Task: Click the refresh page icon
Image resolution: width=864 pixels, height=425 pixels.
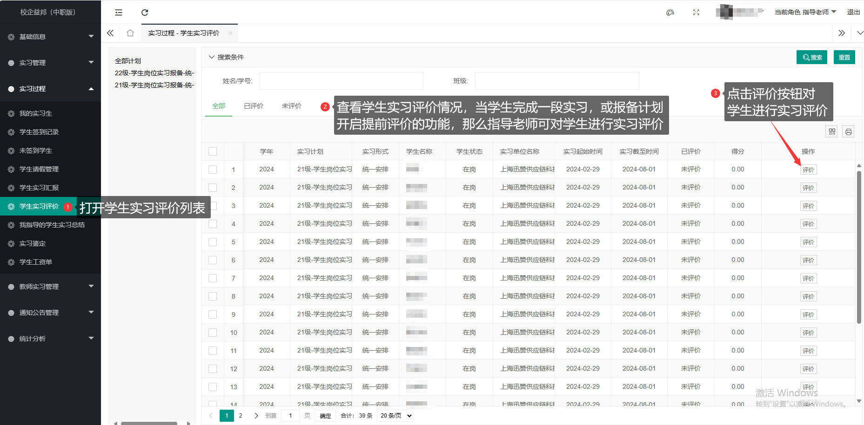Action: [x=145, y=13]
